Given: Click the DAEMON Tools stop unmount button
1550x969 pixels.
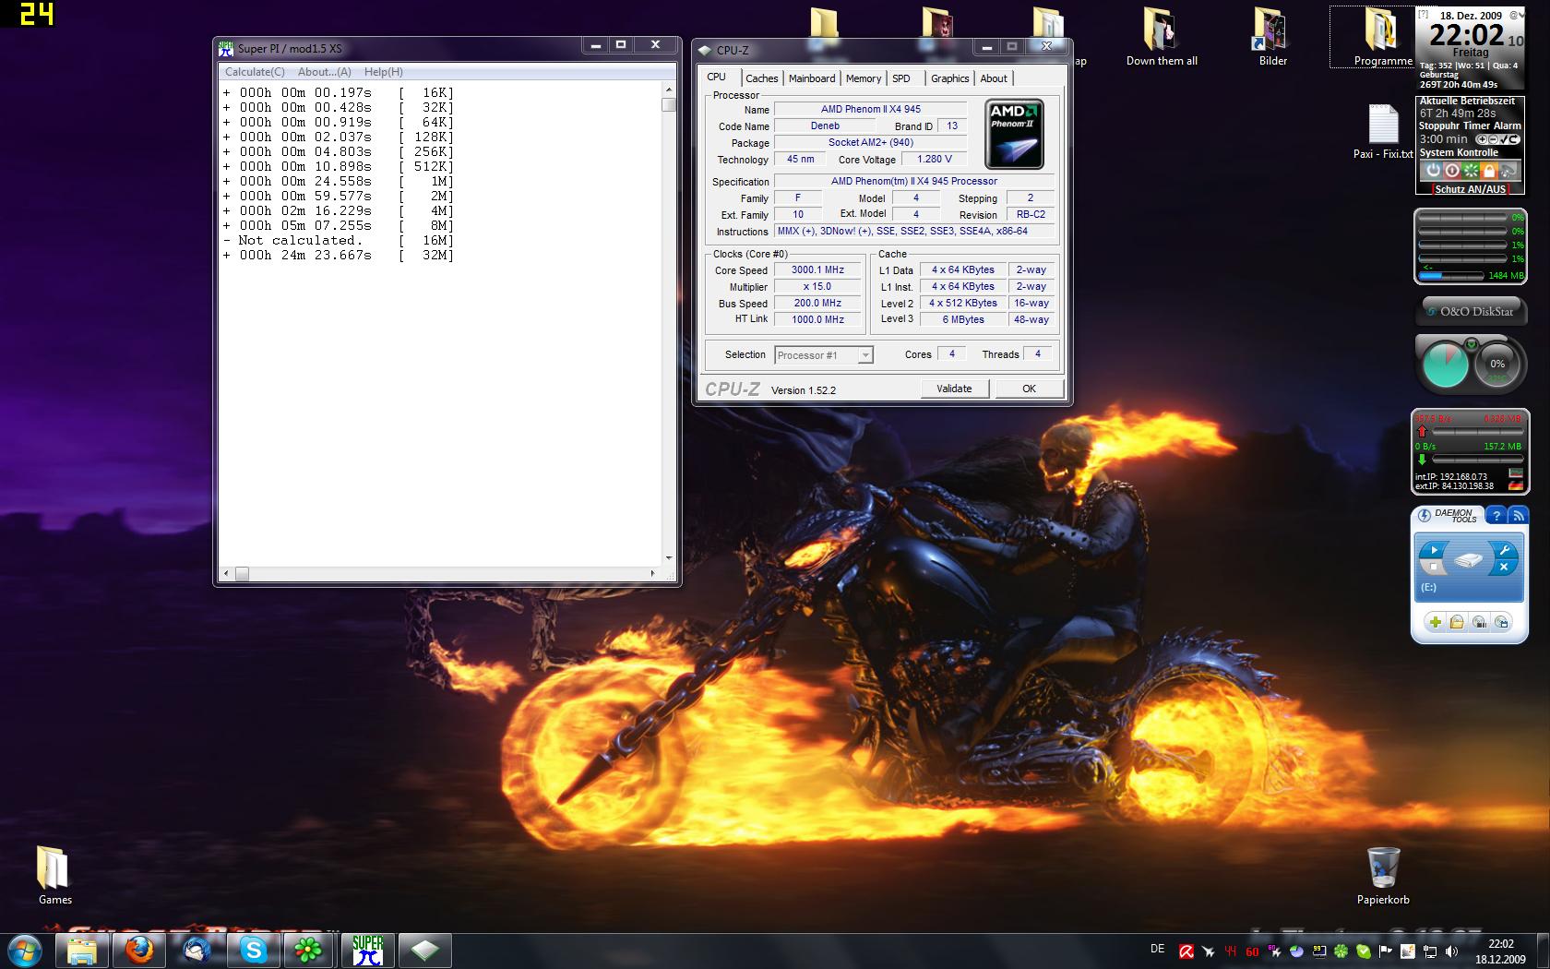Looking at the screenshot, I should [1433, 567].
